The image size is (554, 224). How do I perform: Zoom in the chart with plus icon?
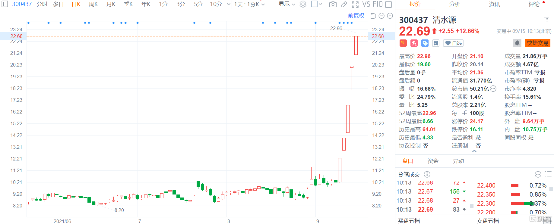[x=390, y=16]
